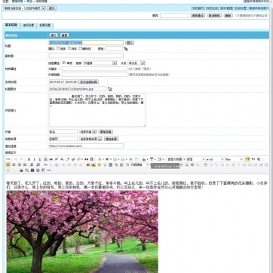Open image chooser icon next to title image field

coord(110,89)
